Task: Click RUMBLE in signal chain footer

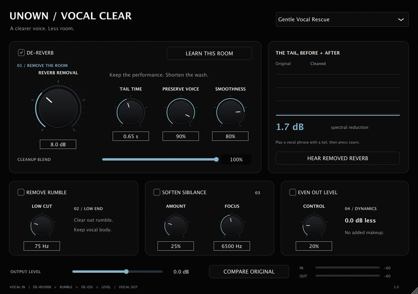Action: click(x=66, y=287)
